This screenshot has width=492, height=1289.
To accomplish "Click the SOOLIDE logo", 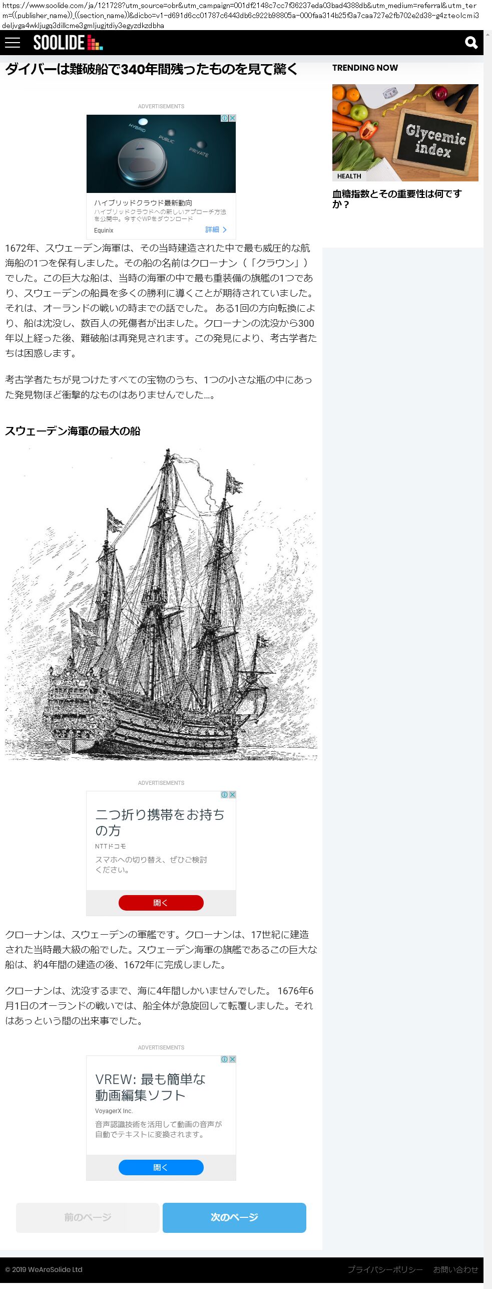I will click(x=68, y=43).
